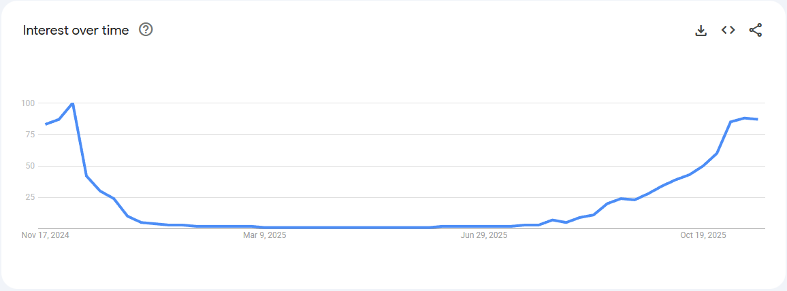The height and width of the screenshot is (291, 787).
Task: Click the peak point of the trend line
Action: [72, 103]
